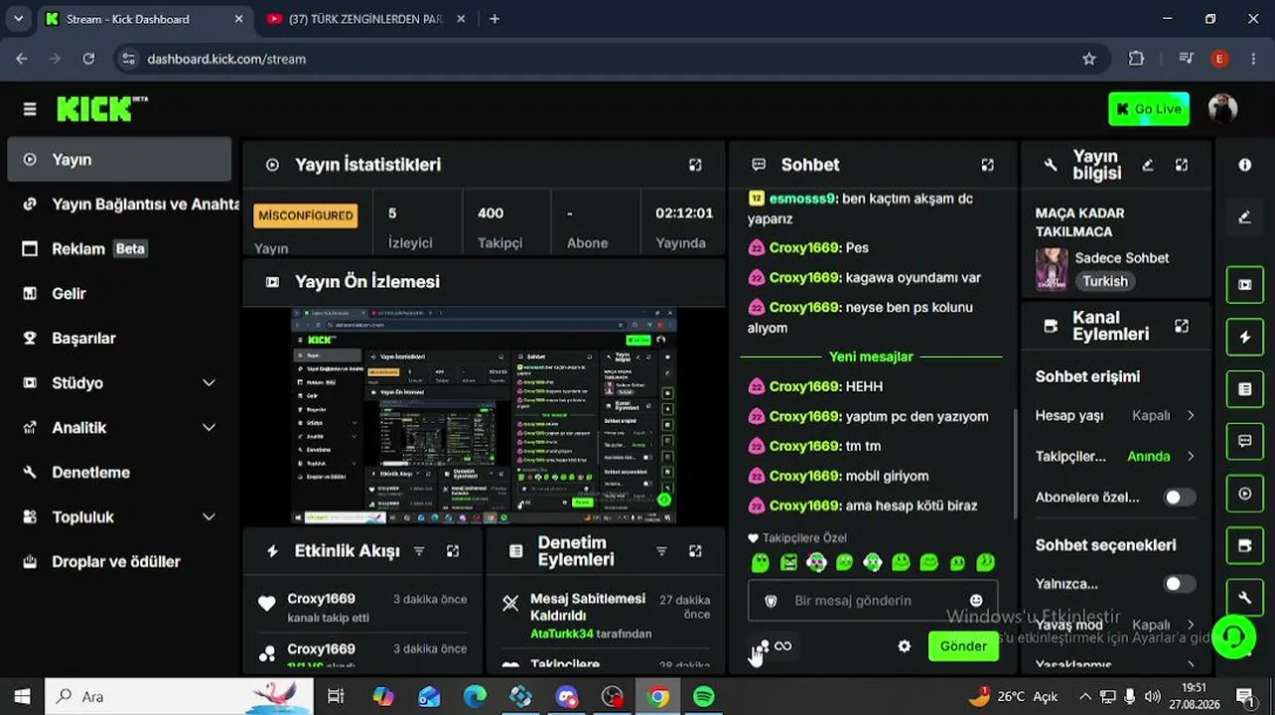Filter the Etkinlik Akışı feed
The height and width of the screenshot is (715, 1275).
419,551
